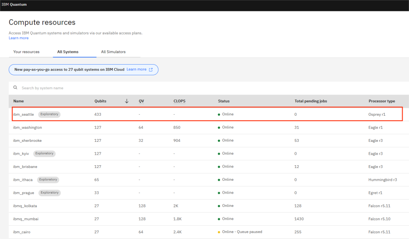Click the 12 pending jobs for ibm_brisbane

pos(297,167)
